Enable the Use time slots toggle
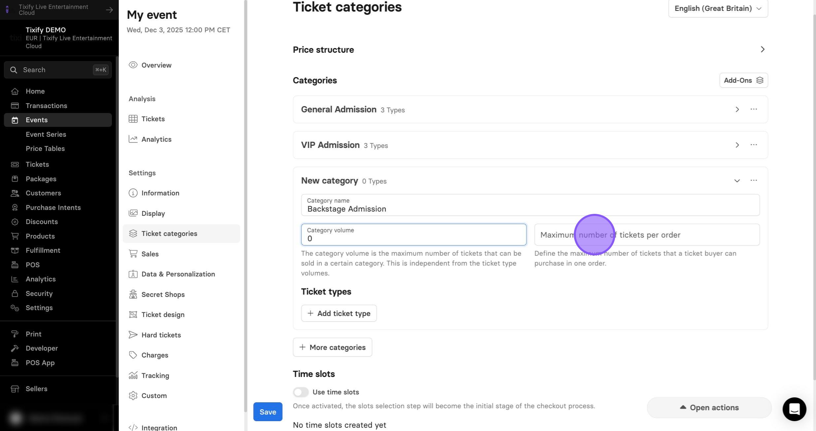This screenshot has width=816, height=431. (301, 392)
